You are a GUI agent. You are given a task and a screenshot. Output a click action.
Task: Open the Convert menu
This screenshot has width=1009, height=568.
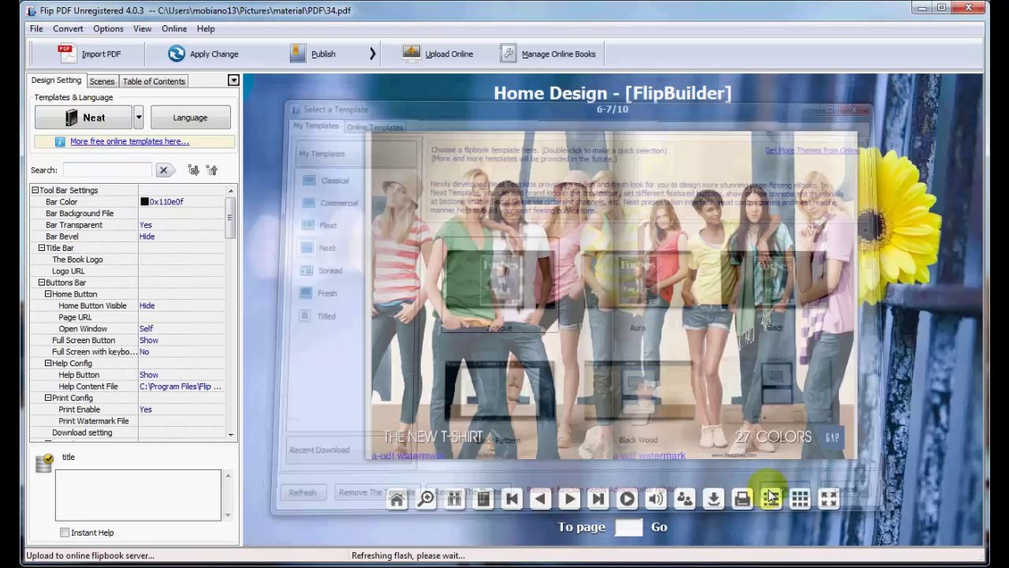[x=68, y=29]
